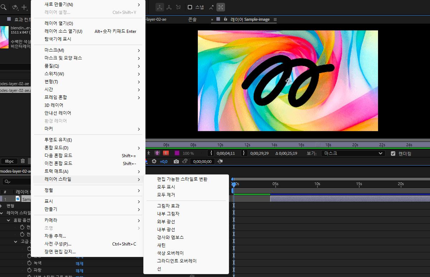The image size is (430, 277).
Task: Click the set out point bracket button
Action: tap(244, 153)
